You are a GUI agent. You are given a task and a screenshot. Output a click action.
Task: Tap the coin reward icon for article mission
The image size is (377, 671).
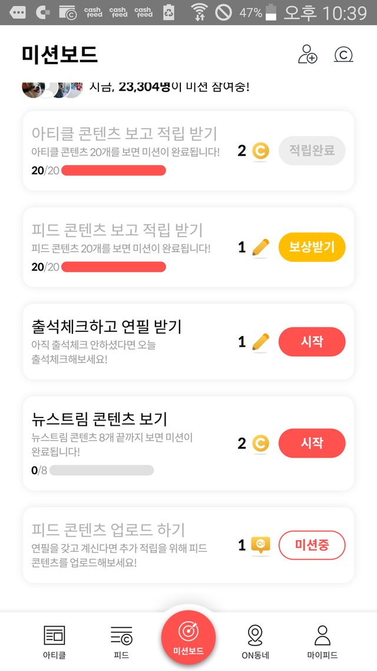coord(260,152)
